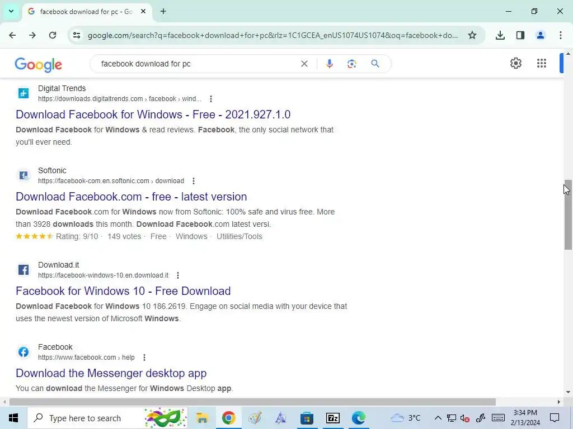Open Chrome from the taskbar
The image size is (573, 429).
(x=228, y=418)
